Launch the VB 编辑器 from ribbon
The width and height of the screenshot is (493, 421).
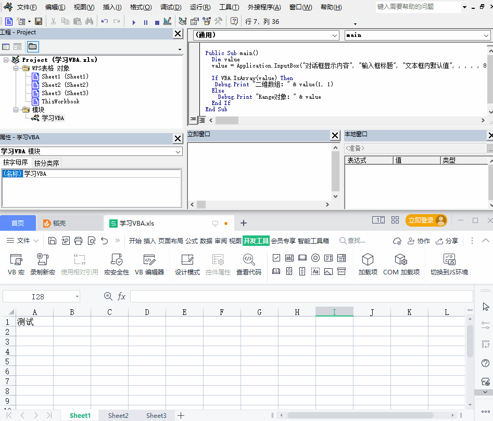[x=149, y=265]
